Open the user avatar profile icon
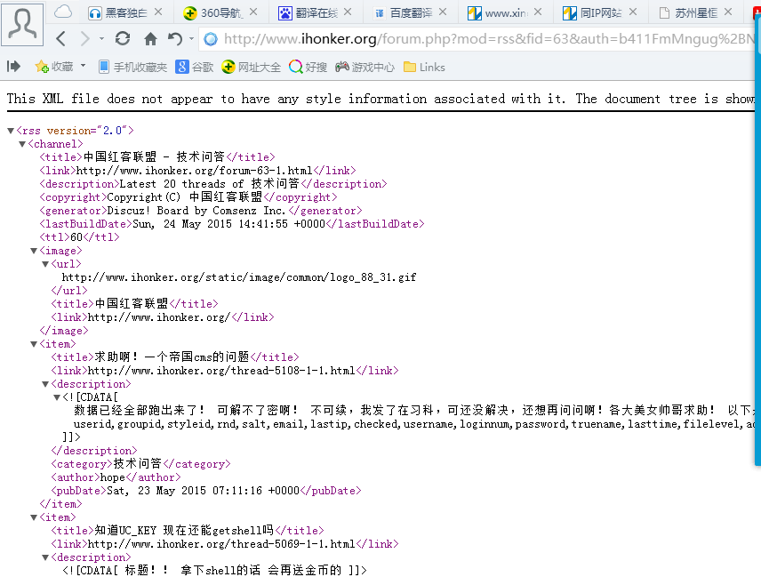Screen dimensions: 761x577 point(22,24)
